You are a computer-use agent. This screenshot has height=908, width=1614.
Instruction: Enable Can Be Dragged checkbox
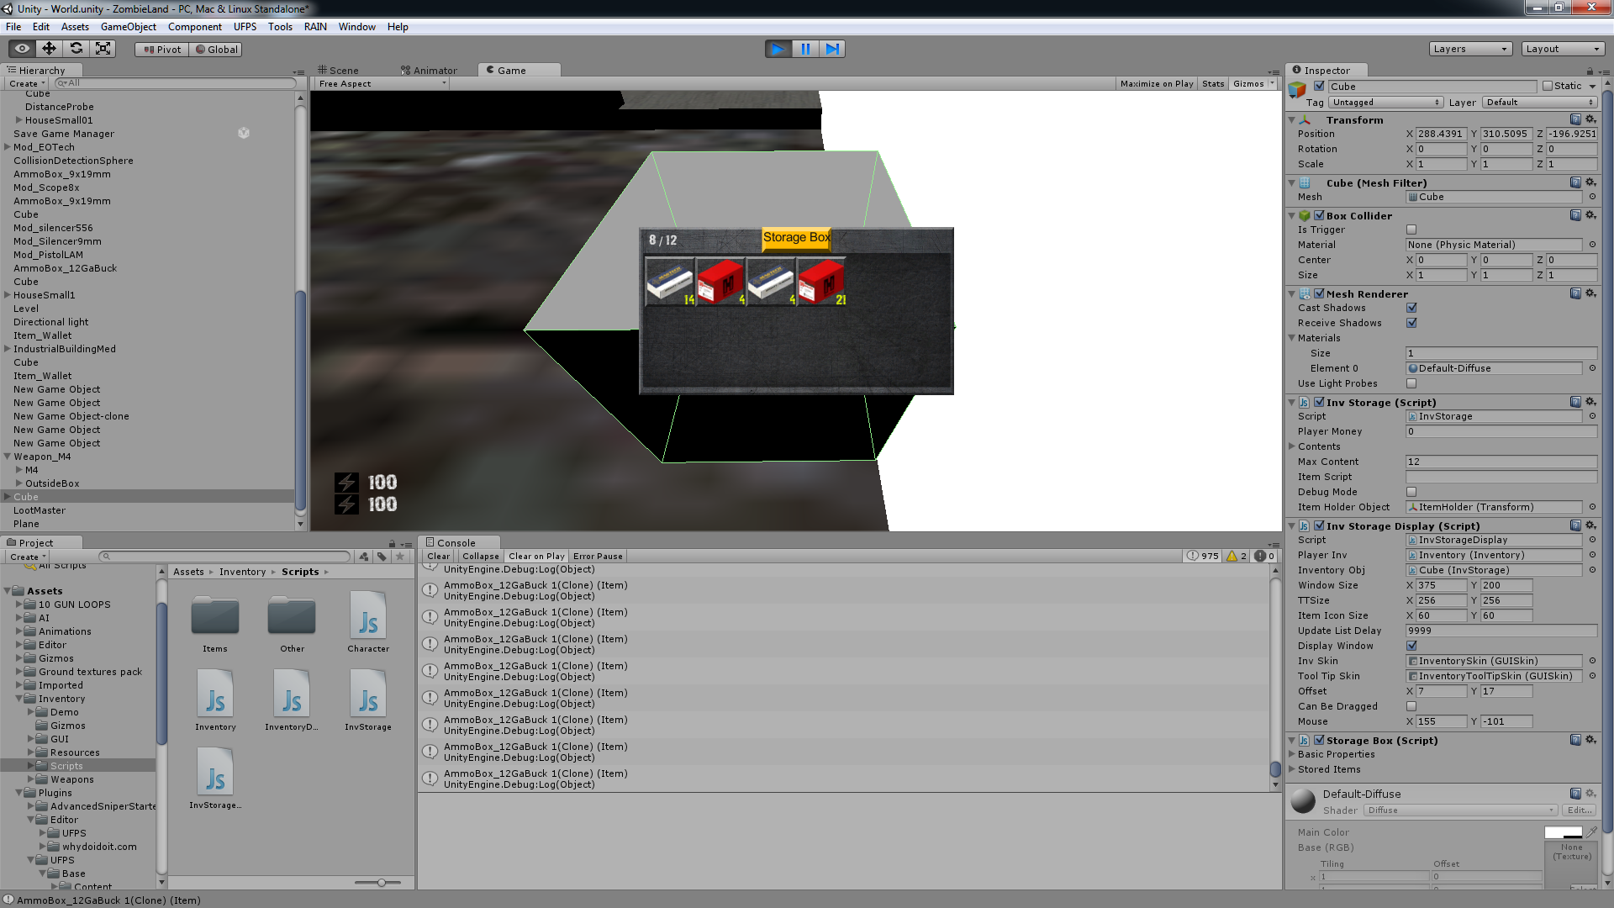point(1411,706)
